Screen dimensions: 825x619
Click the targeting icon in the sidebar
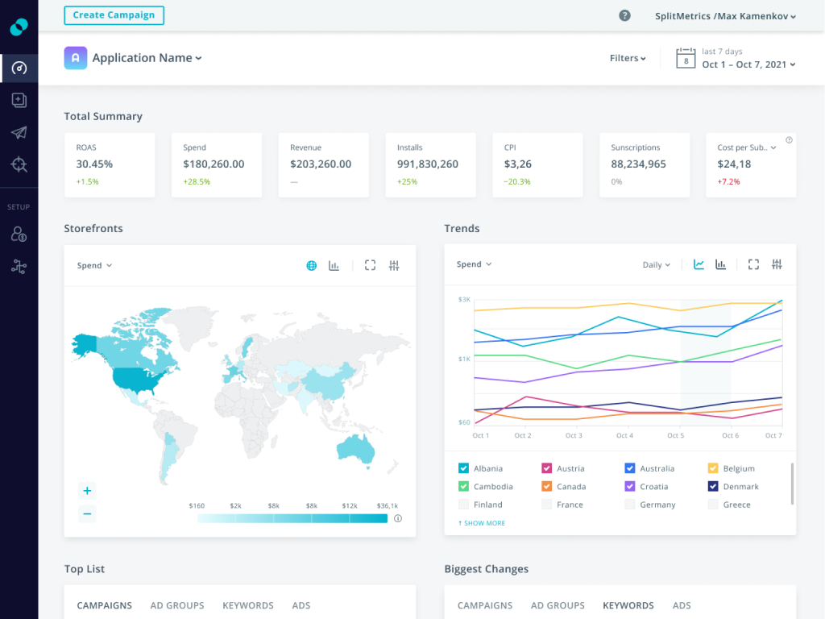coord(19,165)
